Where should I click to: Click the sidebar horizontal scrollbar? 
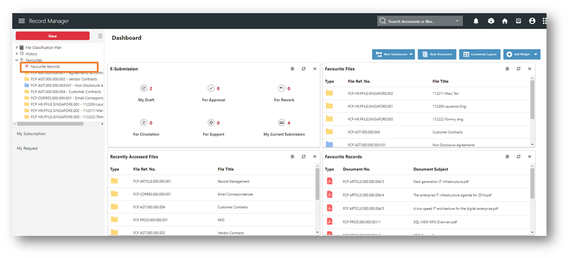(50, 124)
